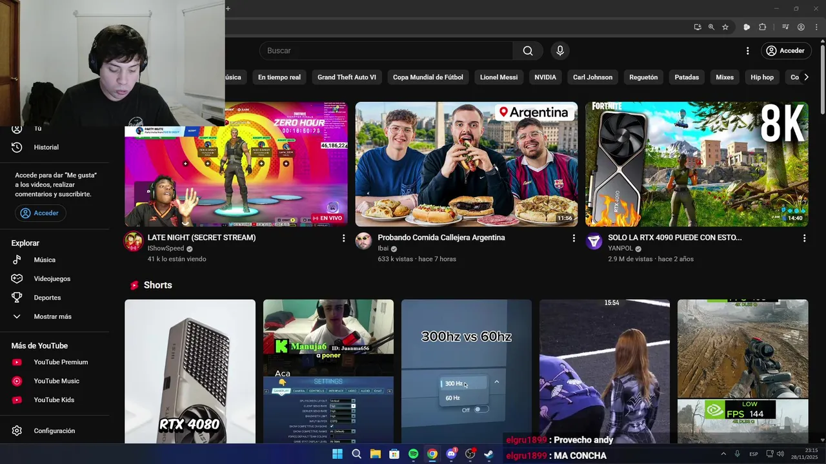Install app icon in address bar
Image resolution: width=826 pixels, height=464 pixels.
coord(698,27)
